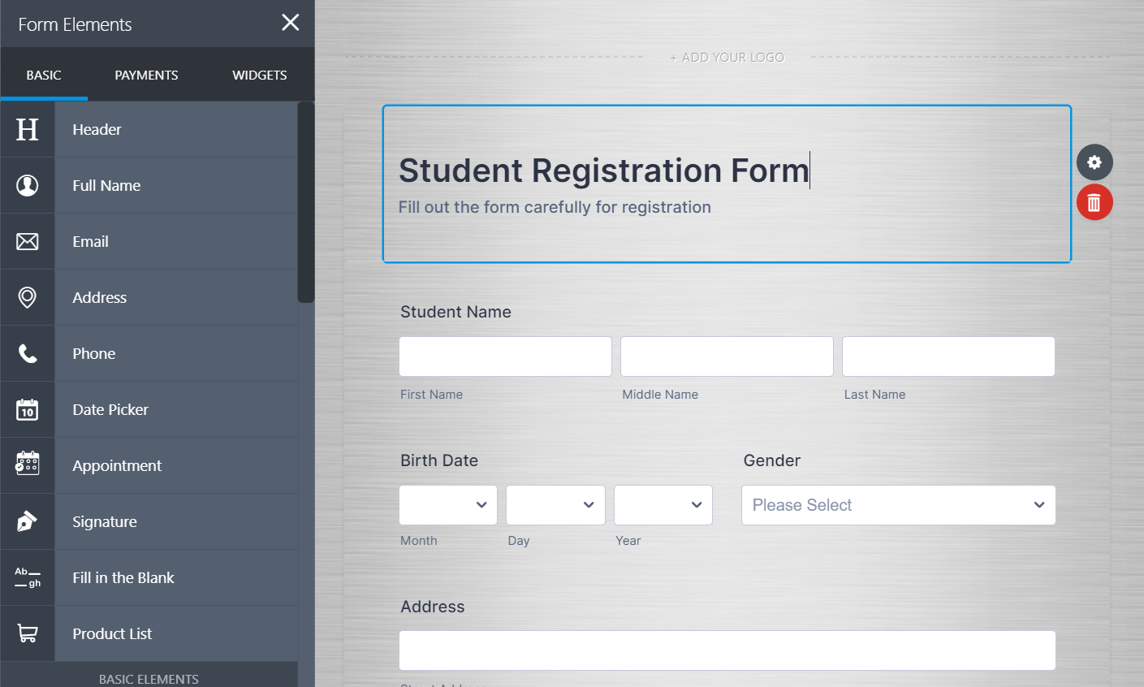This screenshot has height=687, width=1144.
Task: Click ADD YOUR LOGO
Action: click(x=727, y=57)
